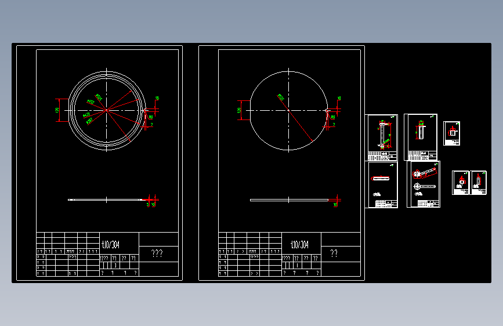This screenshot has height=326, width=503.
Task: Pick the R3 radius label on left ring drawing
Action: point(150,117)
